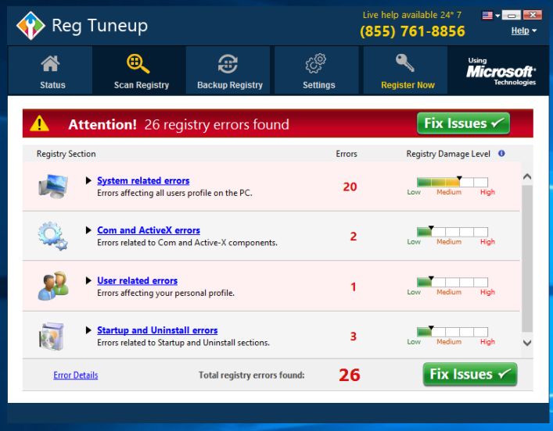Viewport: 553px width, 431px height.
Task: Open the User related errors link
Action: click(x=137, y=280)
